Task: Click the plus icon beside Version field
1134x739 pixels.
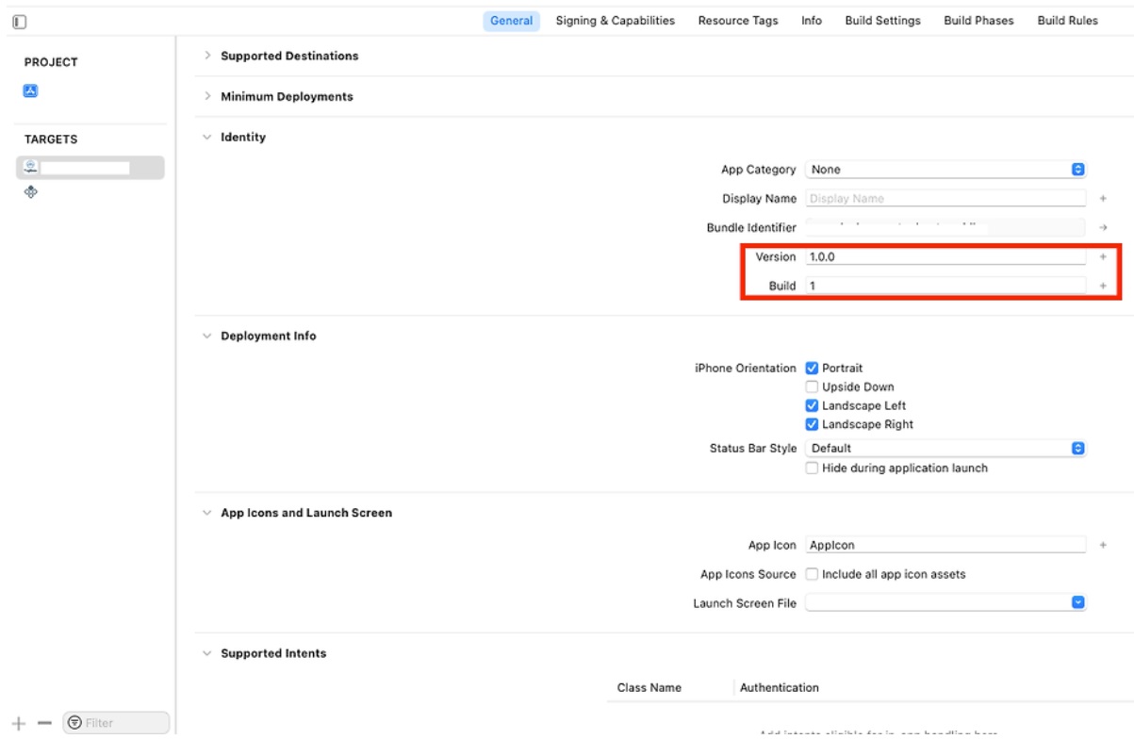Action: 1103,256
